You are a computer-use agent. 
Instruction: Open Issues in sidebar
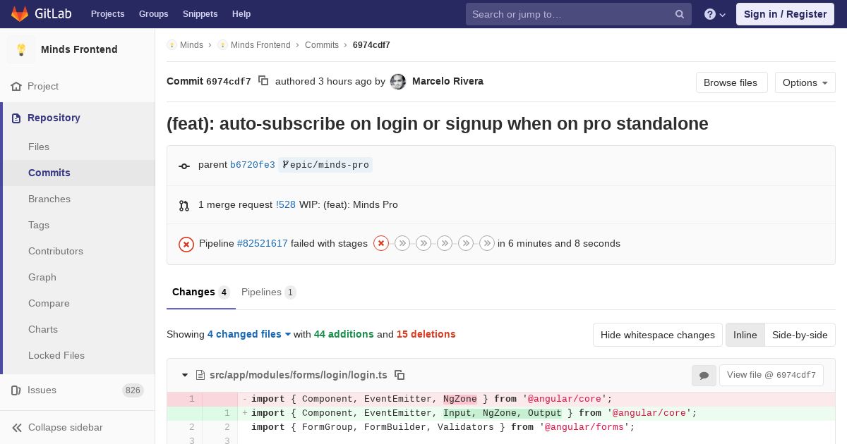(x=78, y=390)
